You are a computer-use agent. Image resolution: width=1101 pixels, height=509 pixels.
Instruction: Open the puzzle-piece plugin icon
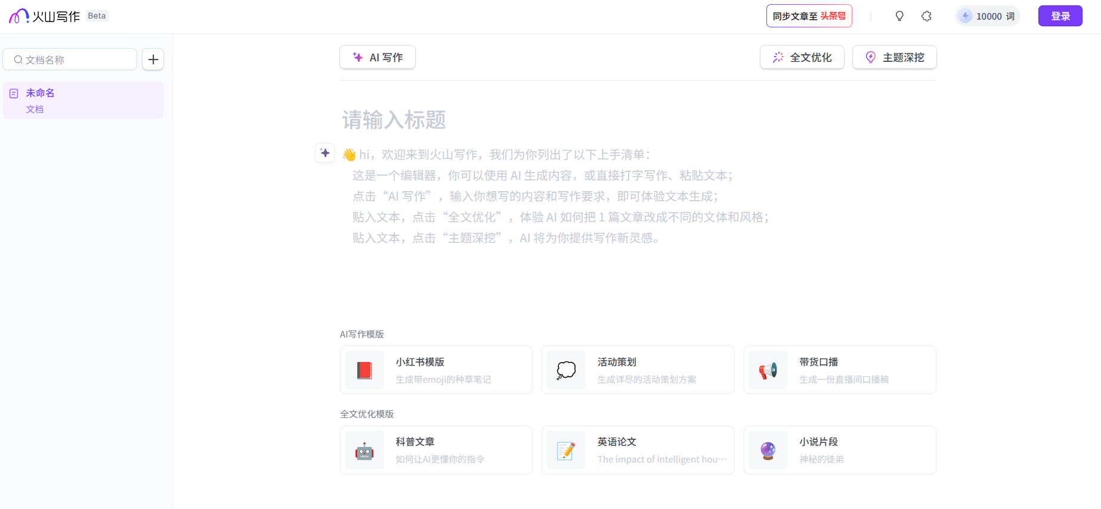(926, 16)
